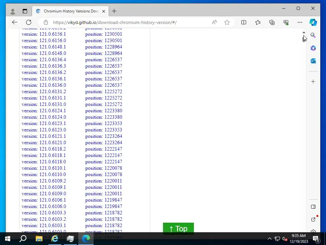Open version 121.0.6109.0 link
The image size is (326, 245).
(x=44, y=194)
